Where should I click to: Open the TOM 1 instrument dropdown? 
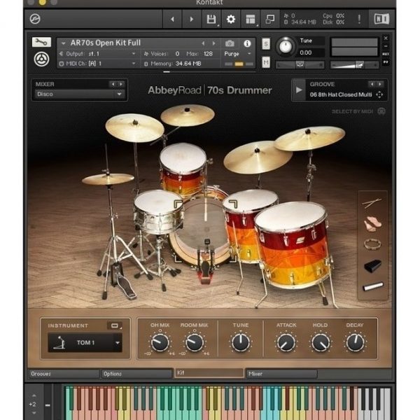(85, 342)
